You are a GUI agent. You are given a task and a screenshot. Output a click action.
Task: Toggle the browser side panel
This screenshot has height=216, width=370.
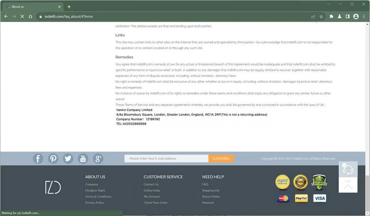[x=348, y=17]
